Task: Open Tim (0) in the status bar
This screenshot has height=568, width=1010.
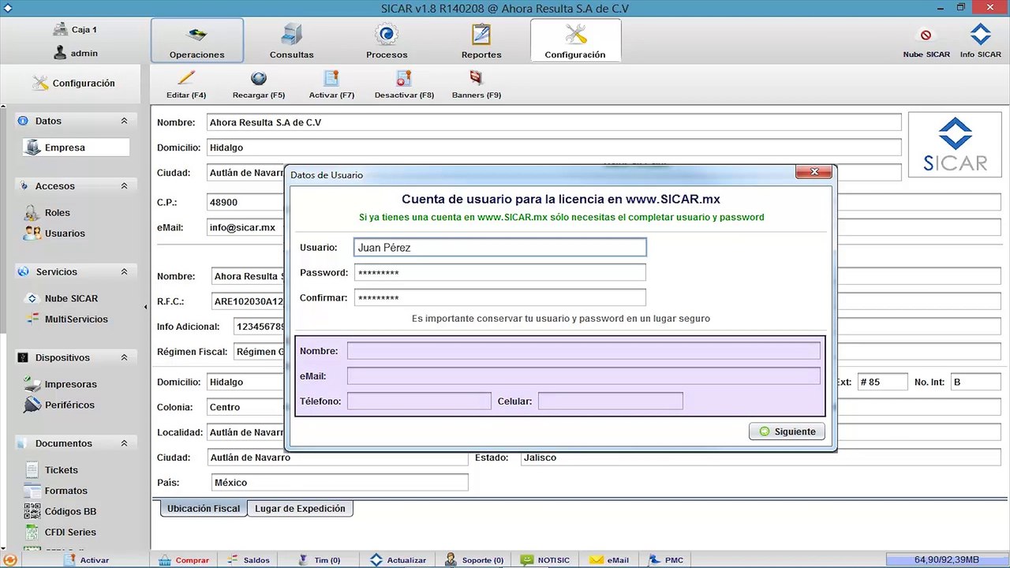Action: (x=319, y=560)
